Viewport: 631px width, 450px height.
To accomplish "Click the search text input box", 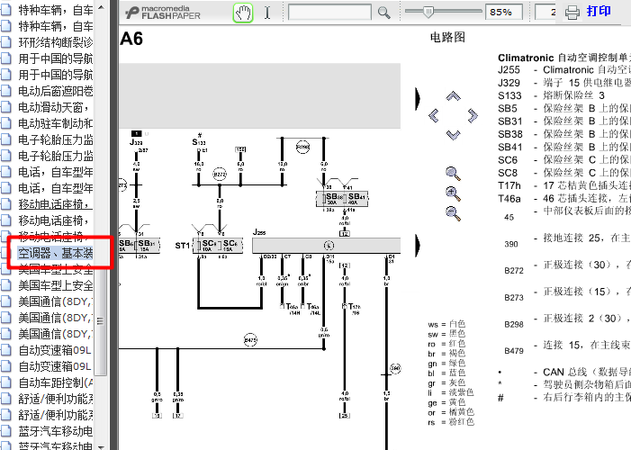I will tap(330, 13).
